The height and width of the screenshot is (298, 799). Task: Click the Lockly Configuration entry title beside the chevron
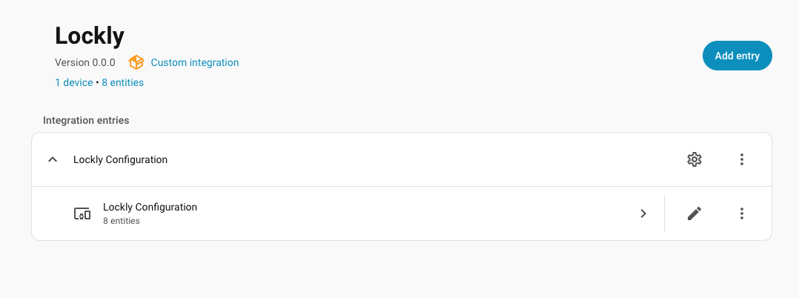120,159
